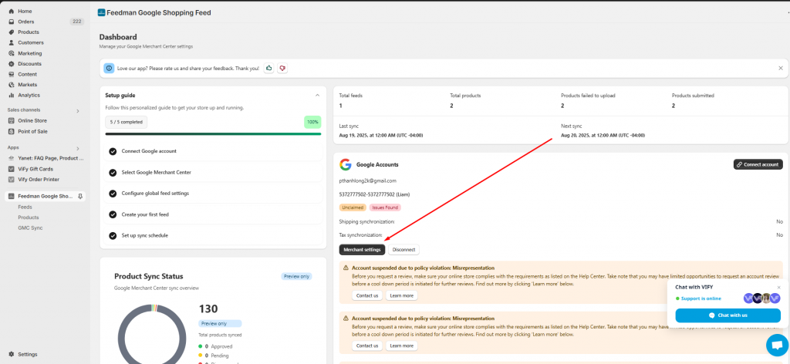
Task: Click the chat bubble launcher icon
Action: [x=778, y=345]
